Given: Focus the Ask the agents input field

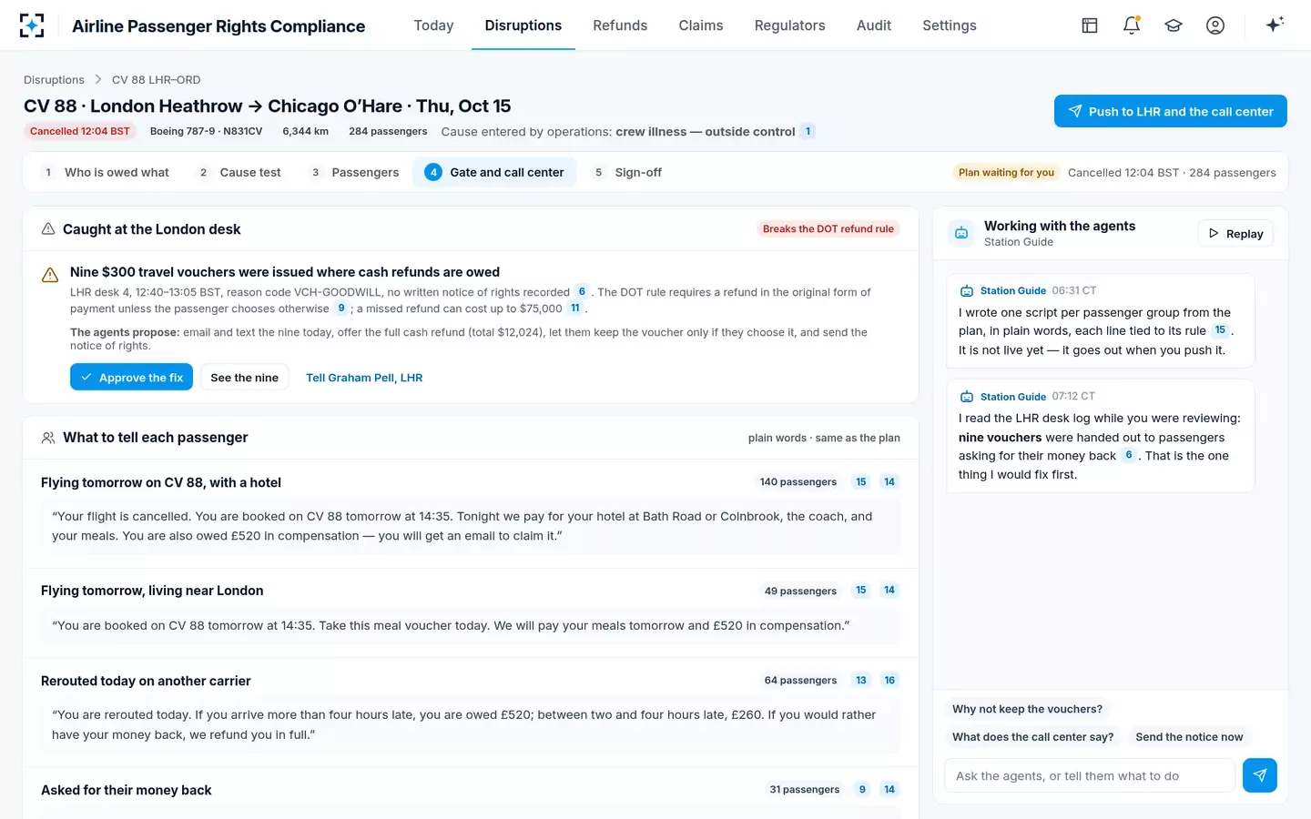Looking at the screenshot, I should [x=1090, y=775].
